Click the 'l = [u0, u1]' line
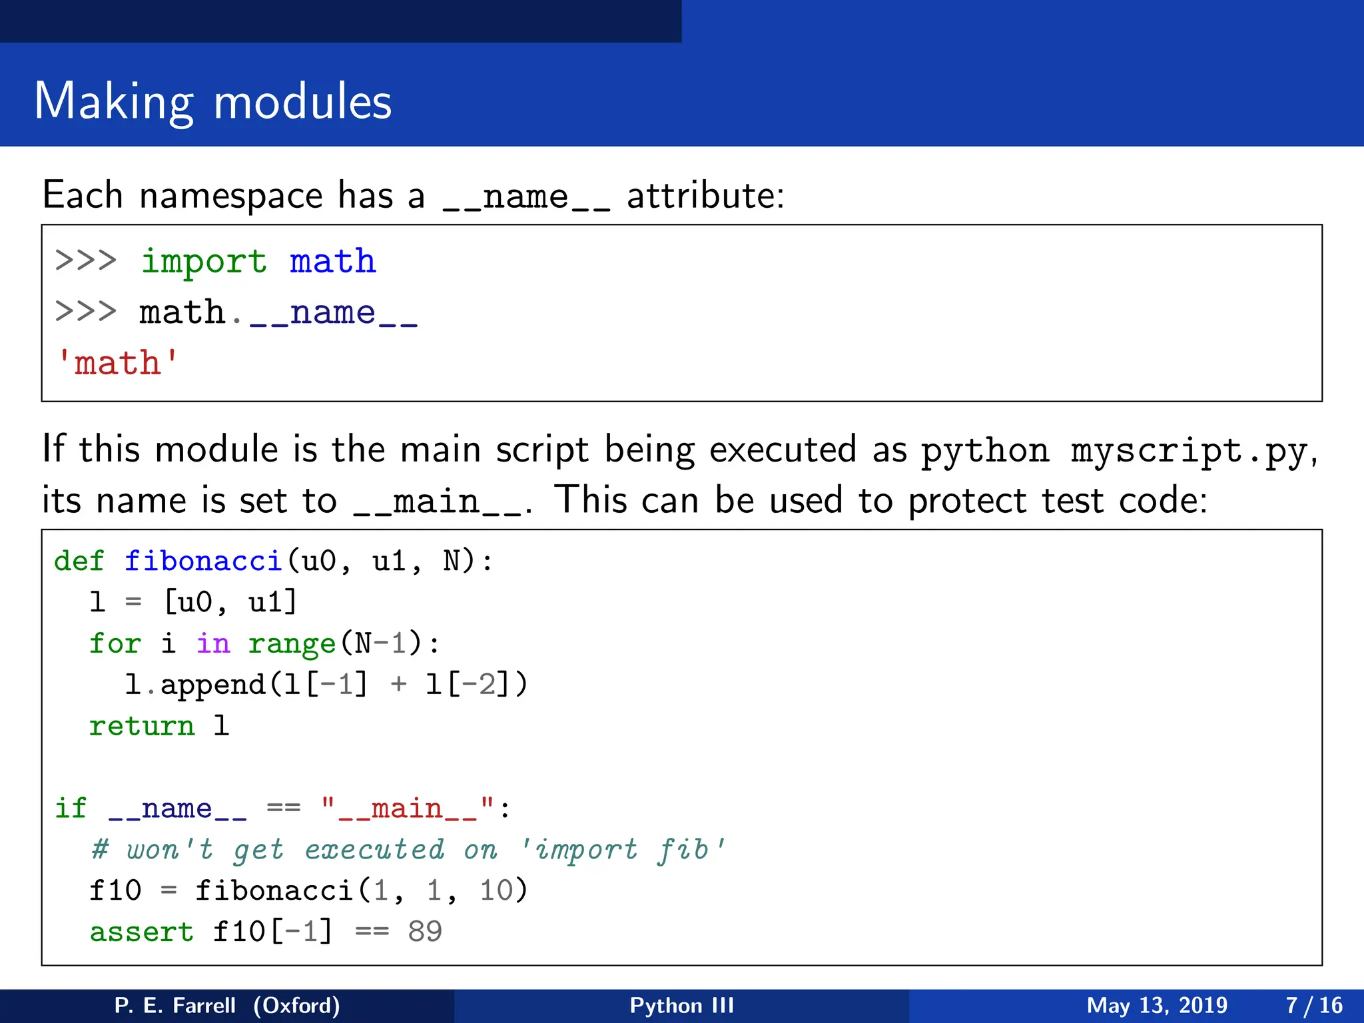Viewport: 1364px width, 1023px height. (193, 602)
